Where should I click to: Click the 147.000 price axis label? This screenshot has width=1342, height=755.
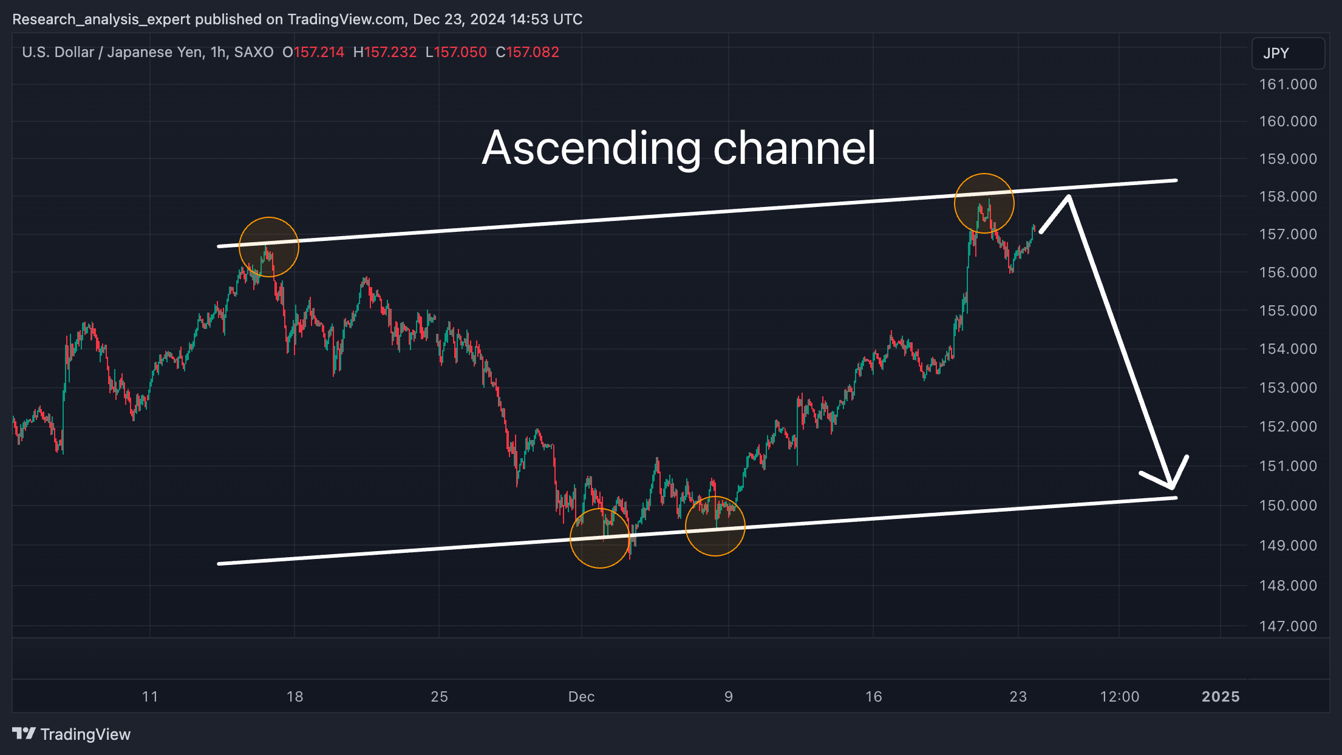[x=1288, y=626]
